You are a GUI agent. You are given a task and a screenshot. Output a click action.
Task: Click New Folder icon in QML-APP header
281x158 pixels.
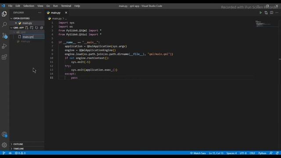[x=32, y=28]
